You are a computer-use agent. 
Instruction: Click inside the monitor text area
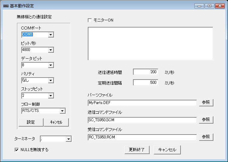coord(150,44)
